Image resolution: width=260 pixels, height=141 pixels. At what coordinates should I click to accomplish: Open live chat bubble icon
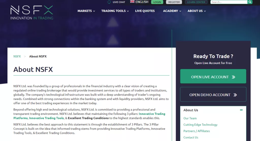coord(109,2)
